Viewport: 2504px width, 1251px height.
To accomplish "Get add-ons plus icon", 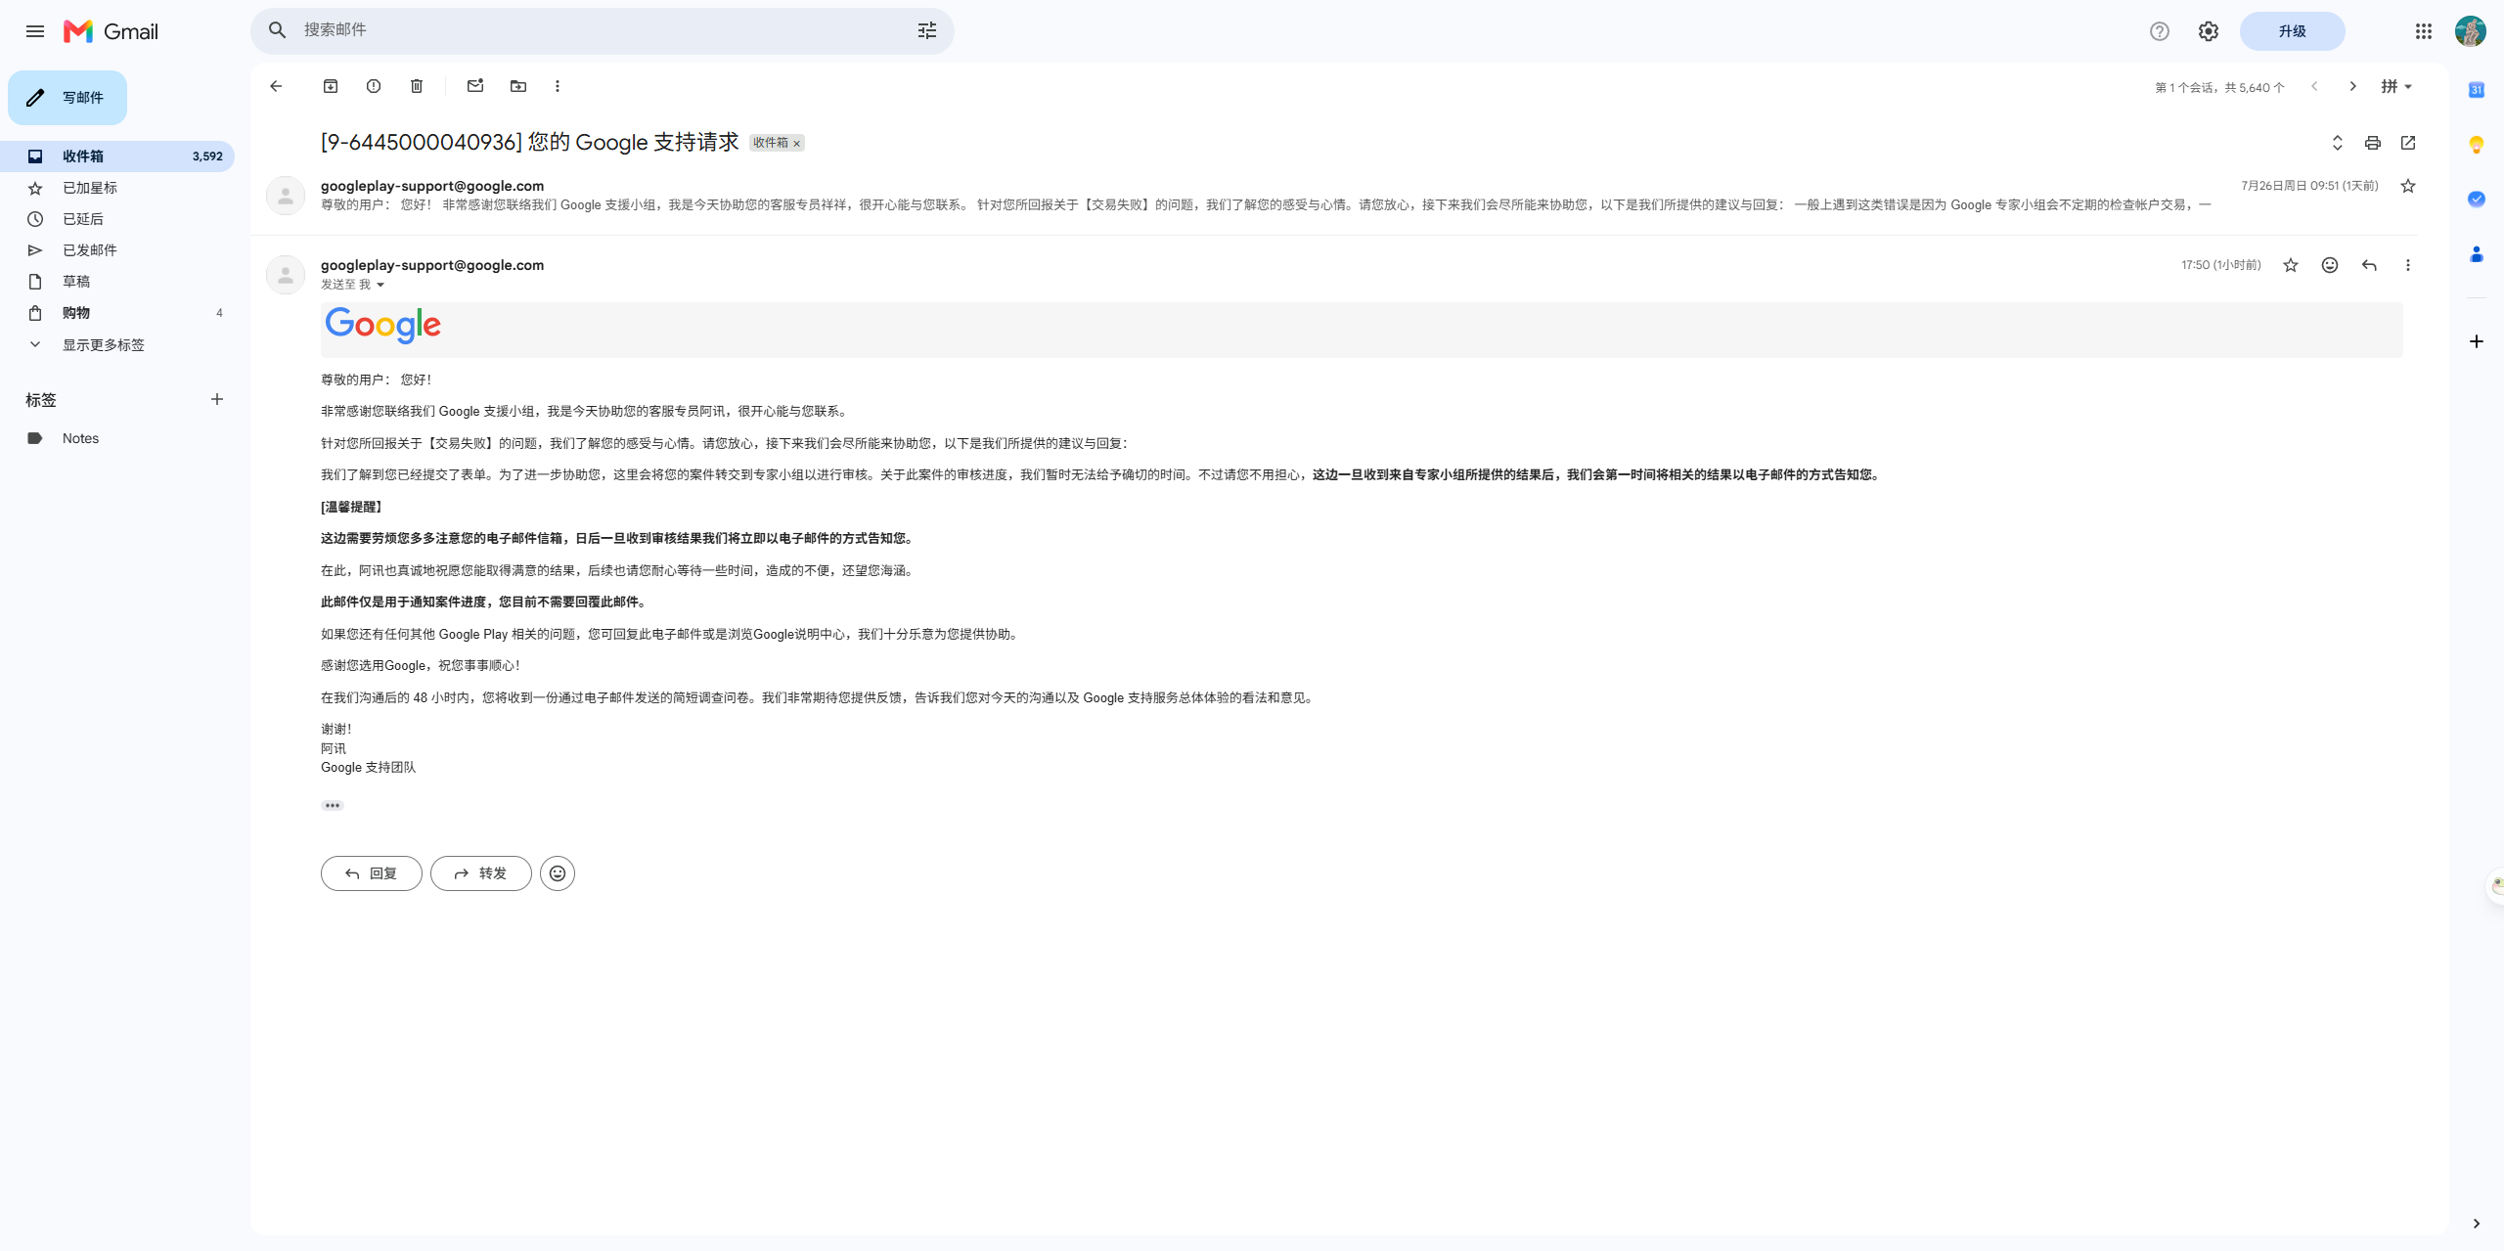I will (2477, 341).
